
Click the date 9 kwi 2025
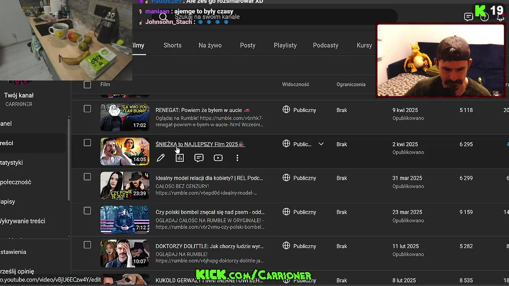pos(405,110)
